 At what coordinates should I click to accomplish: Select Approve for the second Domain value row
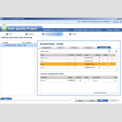(x=99, y=61)
